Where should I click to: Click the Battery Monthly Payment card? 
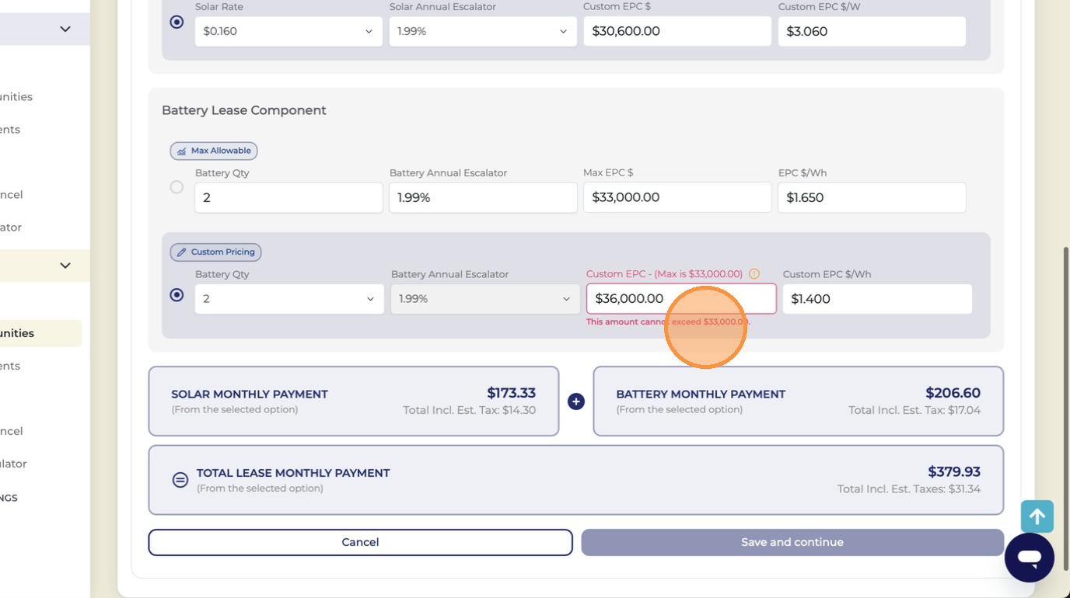[x=799, y=402]
